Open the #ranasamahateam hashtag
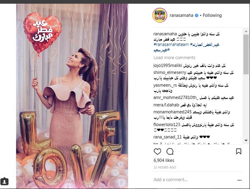 pyautogui.click(x=171, y=44)
